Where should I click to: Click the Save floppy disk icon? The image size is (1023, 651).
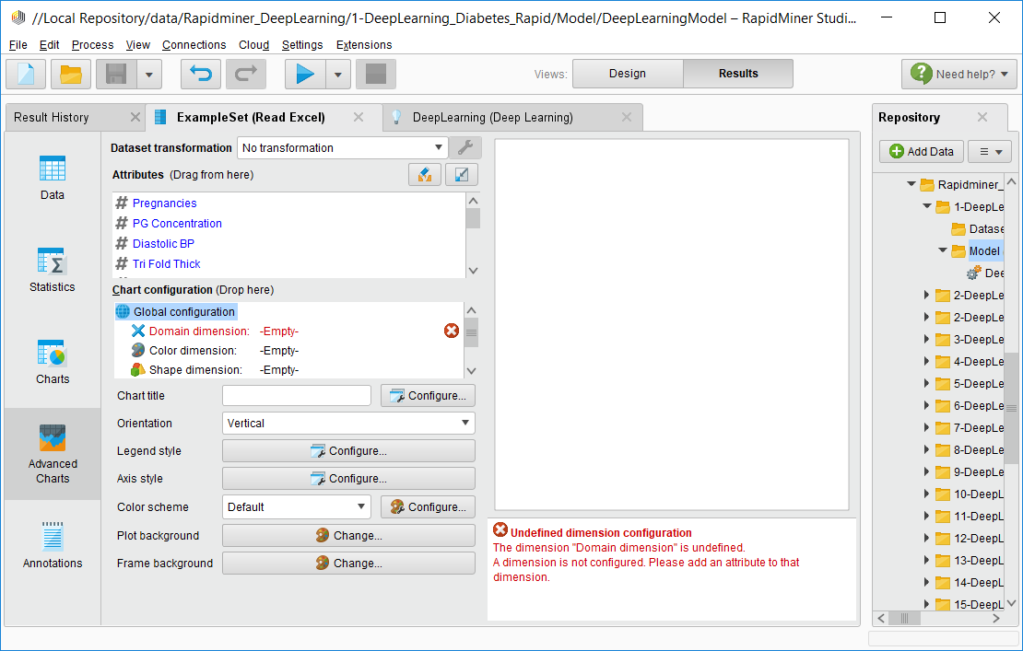[116, 74]
